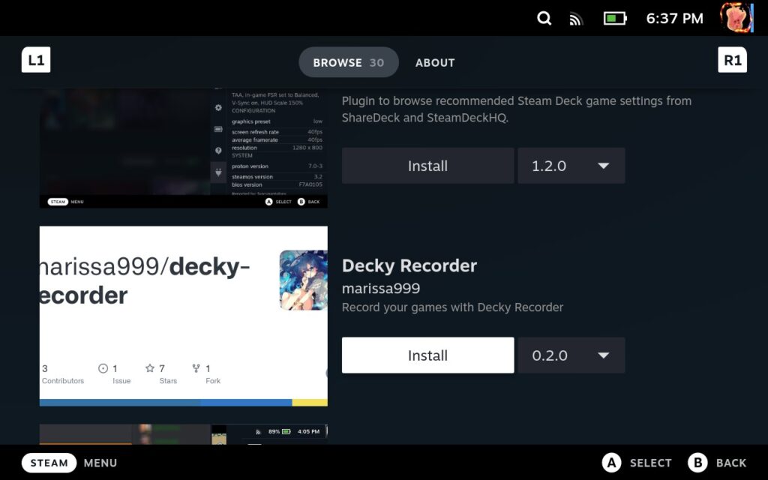Switch to the About tab
This screenshot has width=768, height=480.
click(435, 63)
